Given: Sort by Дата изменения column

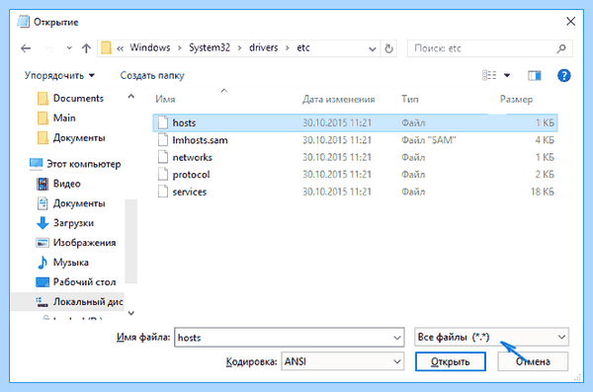Looking at the screenshot, I should (x=338, y=99).
